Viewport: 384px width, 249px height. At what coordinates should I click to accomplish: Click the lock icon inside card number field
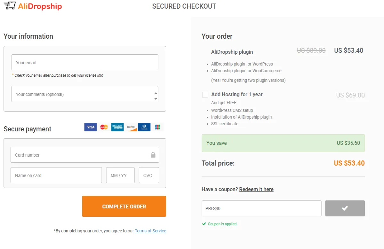[153, 154]
